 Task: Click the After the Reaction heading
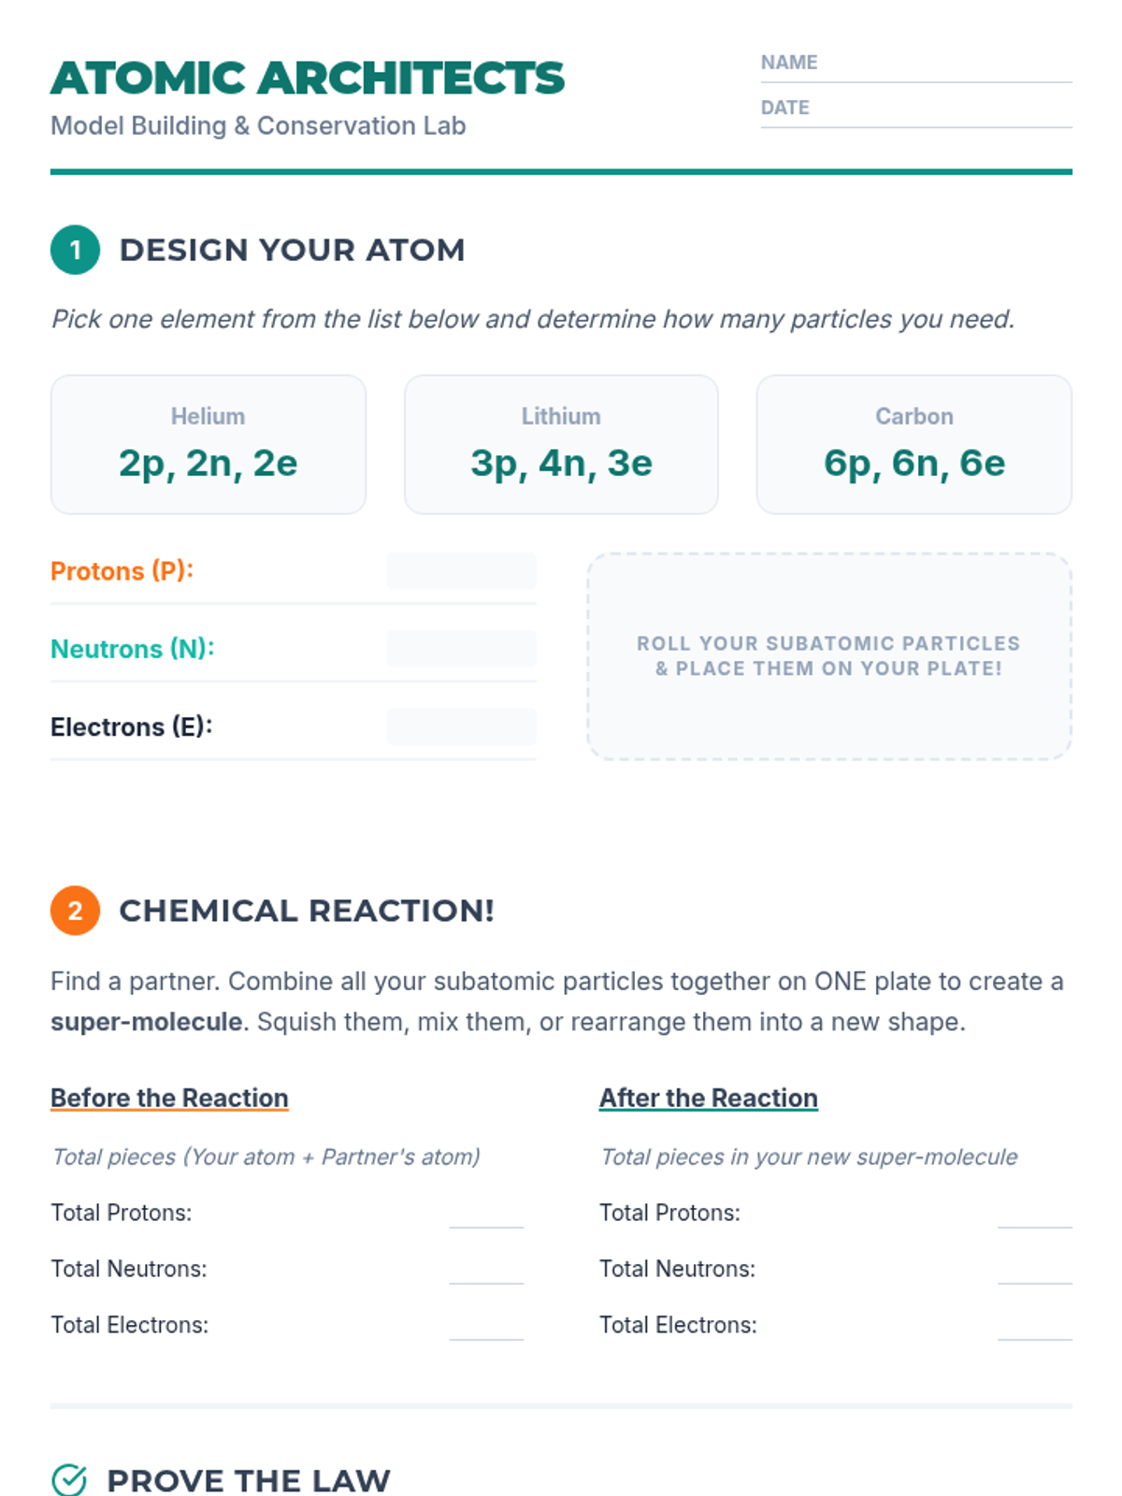click(x=708, y=1098)
